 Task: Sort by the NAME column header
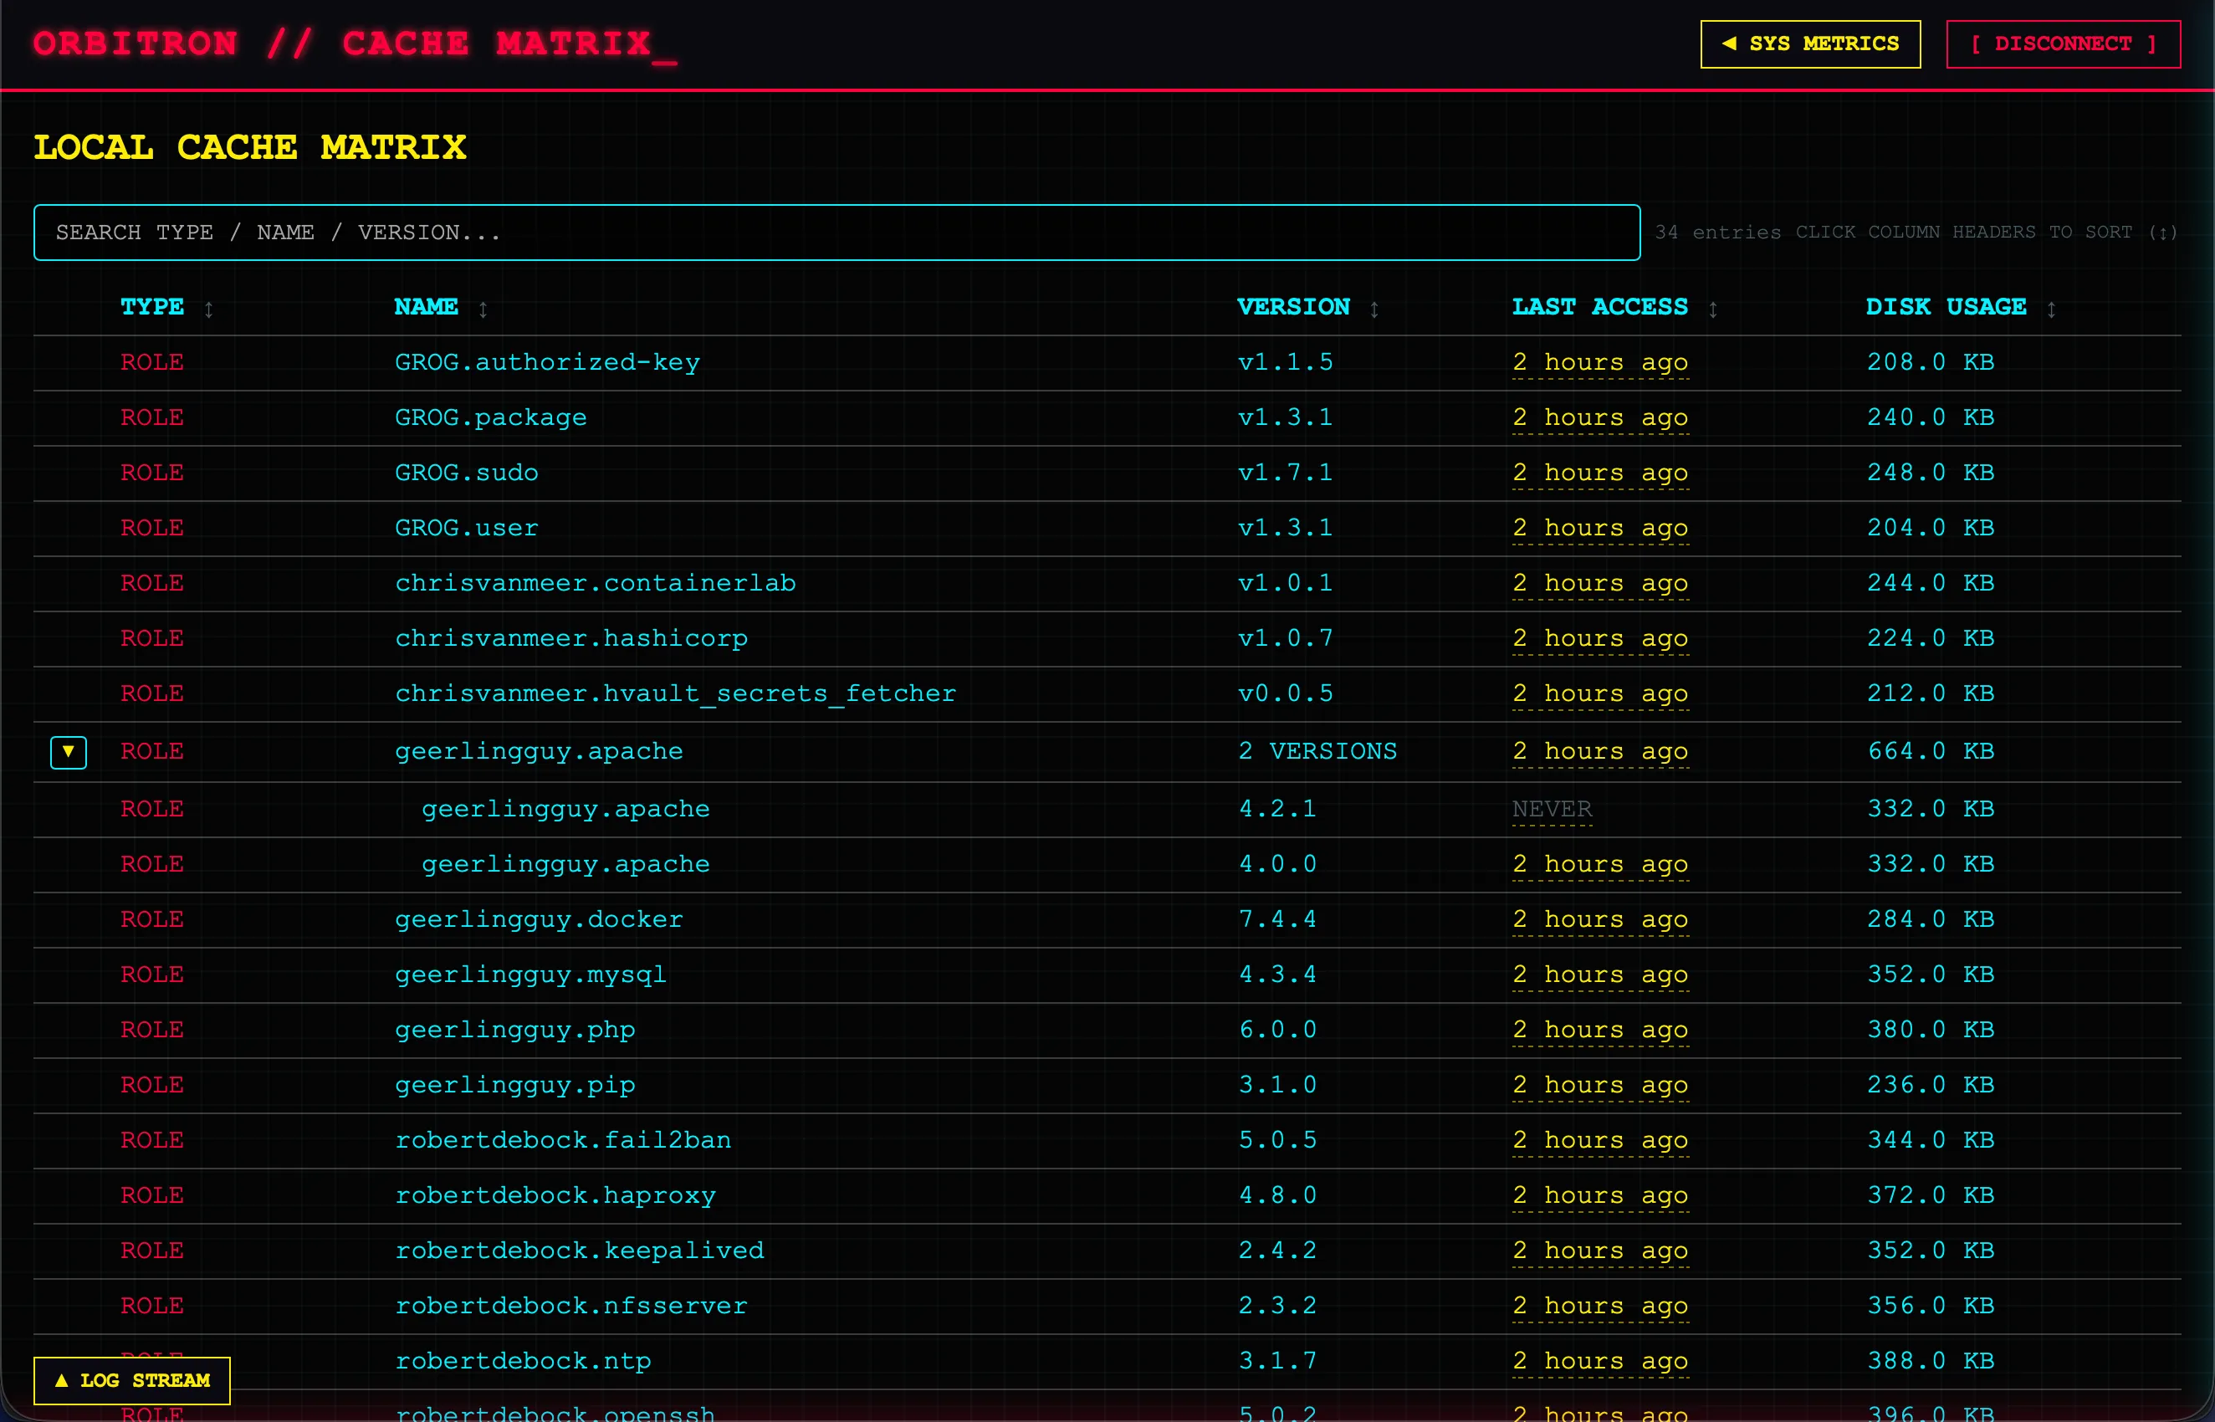tap(441, 306)
